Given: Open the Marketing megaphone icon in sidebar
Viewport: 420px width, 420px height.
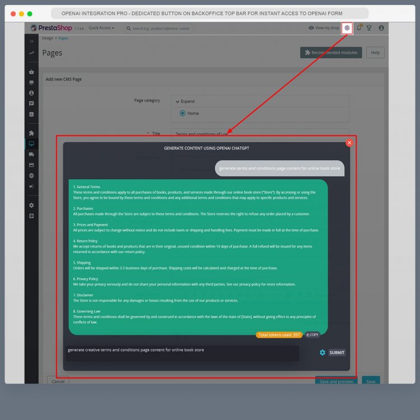Looking at the screenshot, I should [x=31, y=186].
